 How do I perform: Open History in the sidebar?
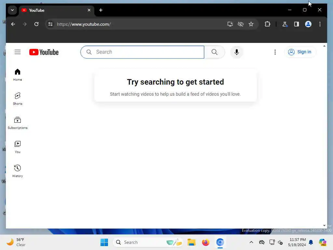click(x=18, y=171)
